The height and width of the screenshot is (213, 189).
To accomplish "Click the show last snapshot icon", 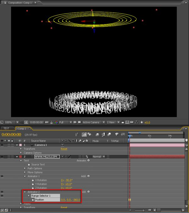I will 52,122.
